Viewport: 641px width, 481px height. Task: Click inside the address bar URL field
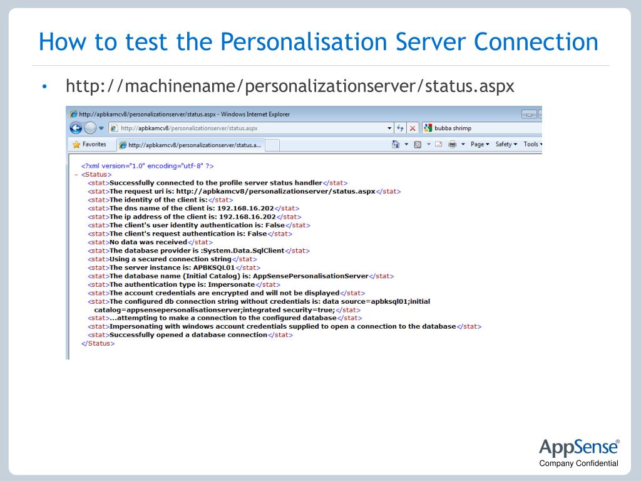tap(252, 128)
